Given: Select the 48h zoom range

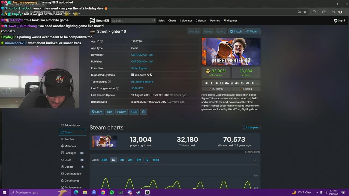Looking at the screenshot, I should point(104,160).
